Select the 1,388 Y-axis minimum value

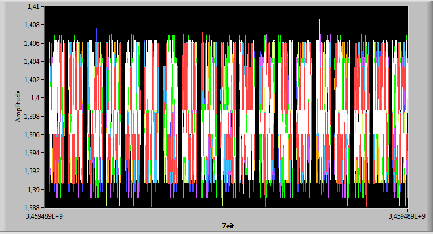32,207
